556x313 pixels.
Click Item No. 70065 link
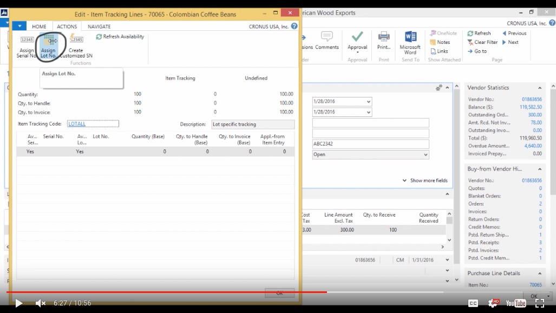pos(535,285)
